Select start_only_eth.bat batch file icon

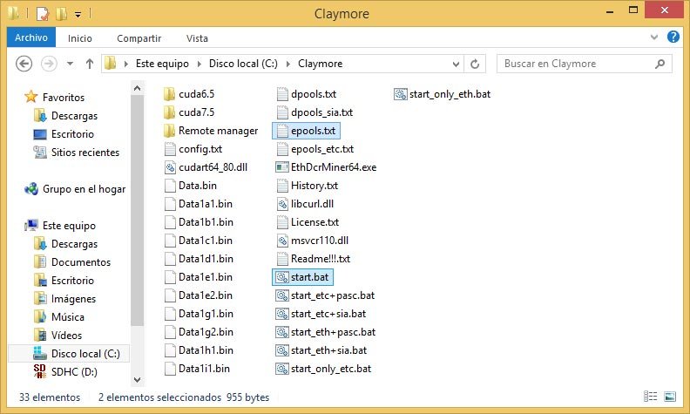point(401,94)
